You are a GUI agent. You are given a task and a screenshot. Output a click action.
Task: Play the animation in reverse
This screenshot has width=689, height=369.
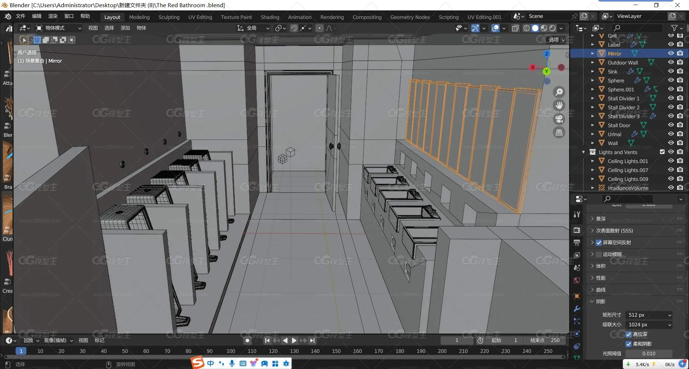pyautogui.click(x=285, y=340)
